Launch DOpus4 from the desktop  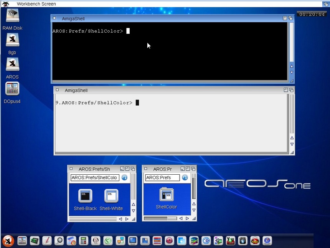click(12, 89)
